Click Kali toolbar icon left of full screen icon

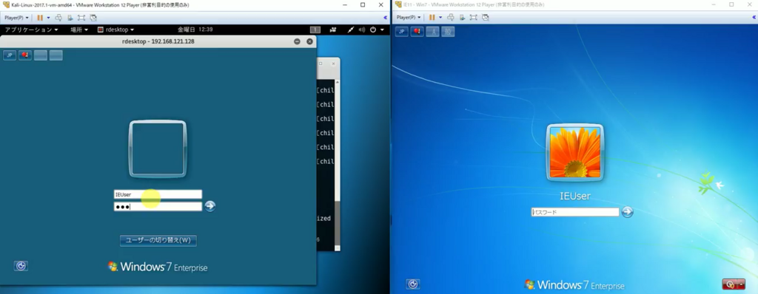point(70,18)
